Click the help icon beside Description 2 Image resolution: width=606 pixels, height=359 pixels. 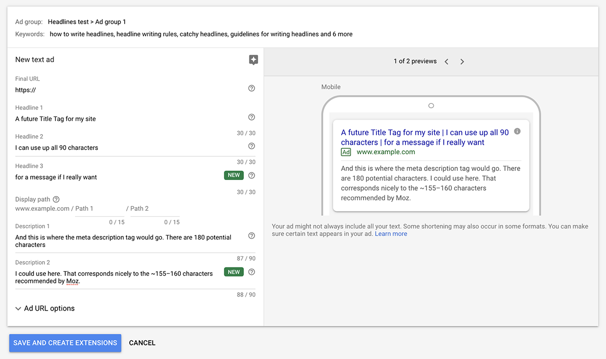(251, 272)
